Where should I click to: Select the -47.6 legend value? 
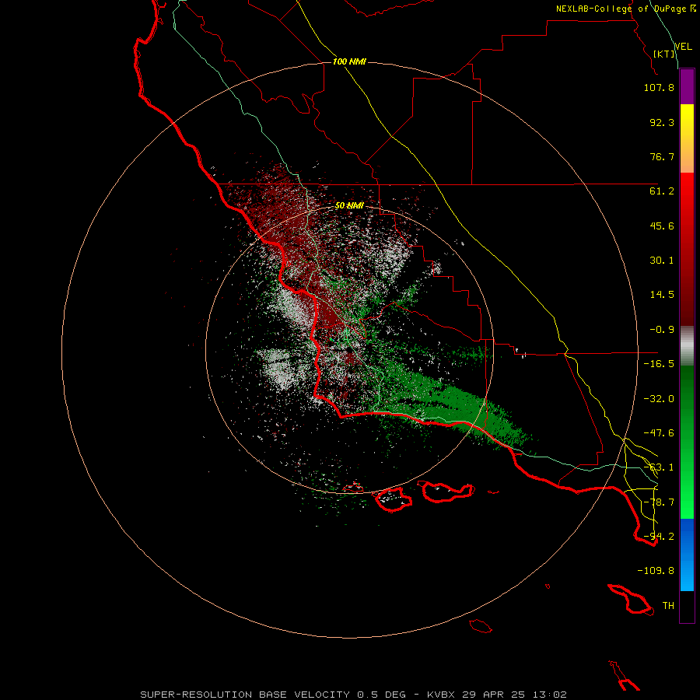point(659,433)
